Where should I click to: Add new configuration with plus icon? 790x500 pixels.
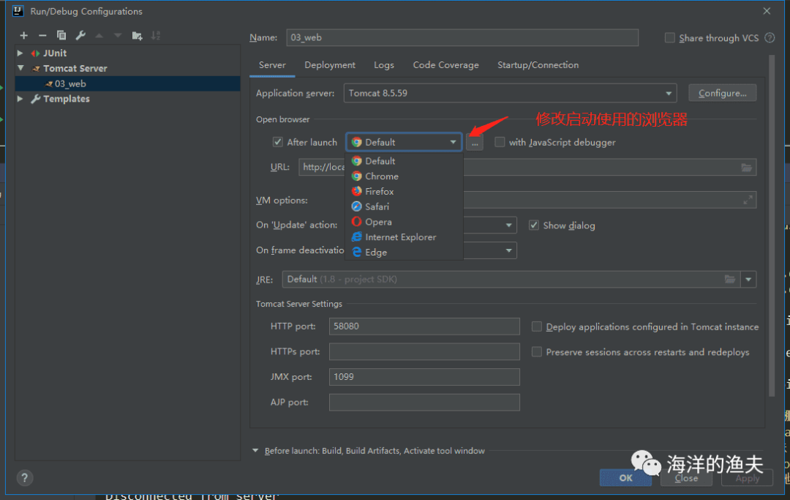(x=23, y=35)
